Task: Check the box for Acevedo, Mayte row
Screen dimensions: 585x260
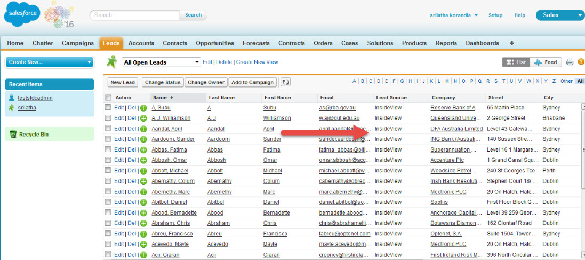Action: pos(108,244)
